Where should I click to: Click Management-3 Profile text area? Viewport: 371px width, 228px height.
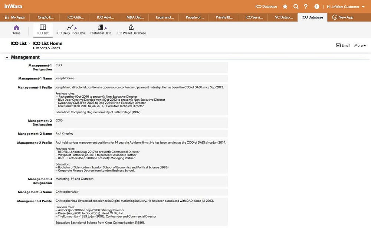(x=141, y=212)
